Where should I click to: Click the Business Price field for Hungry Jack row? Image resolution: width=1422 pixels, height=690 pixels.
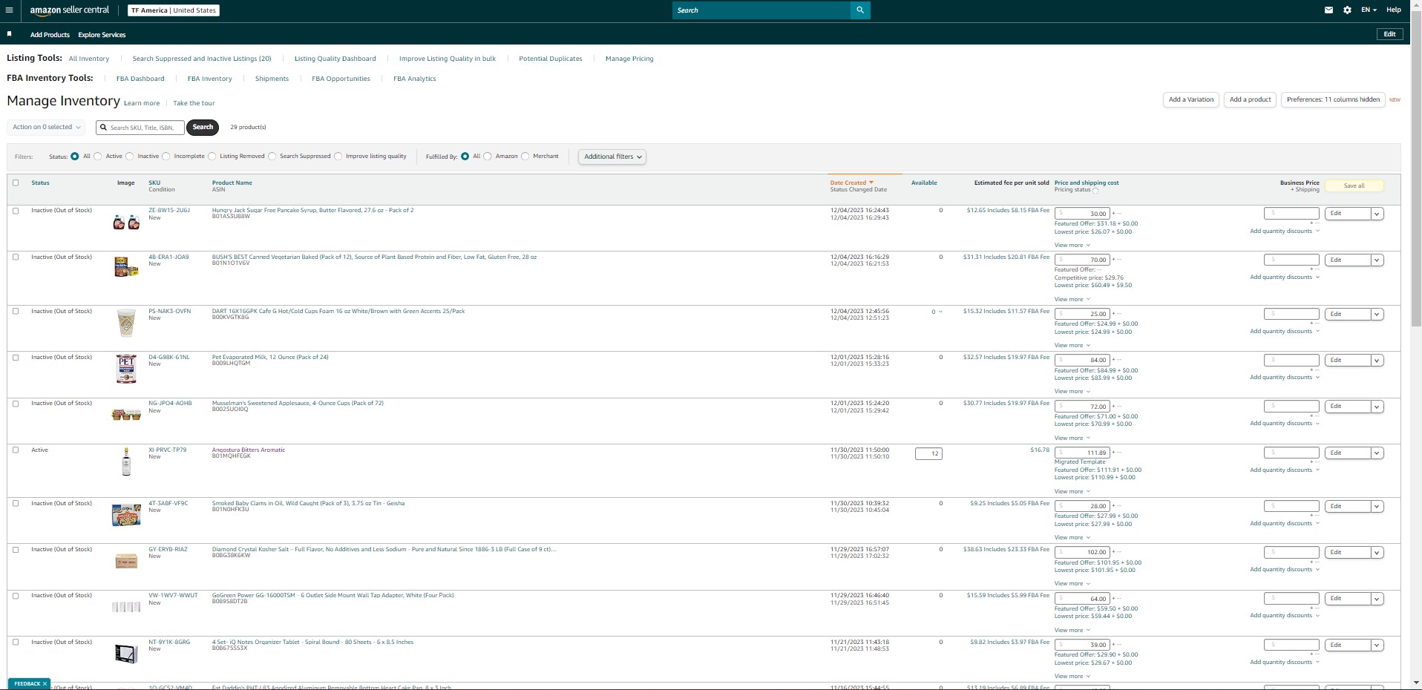click(x=1291, y=214)
